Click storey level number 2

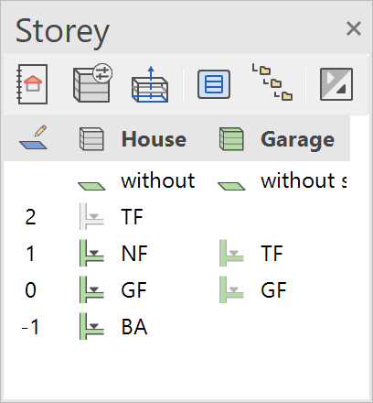click(x=30, y=217)
